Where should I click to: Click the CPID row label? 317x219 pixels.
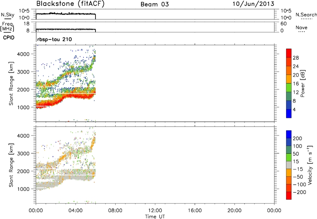point(9,38)
